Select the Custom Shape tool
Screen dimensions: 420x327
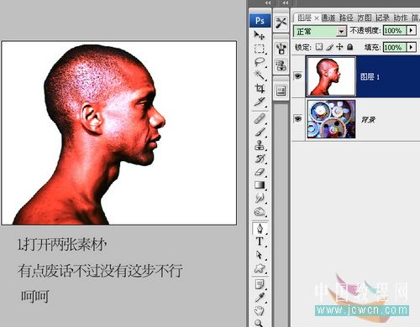tap(260, 268)
